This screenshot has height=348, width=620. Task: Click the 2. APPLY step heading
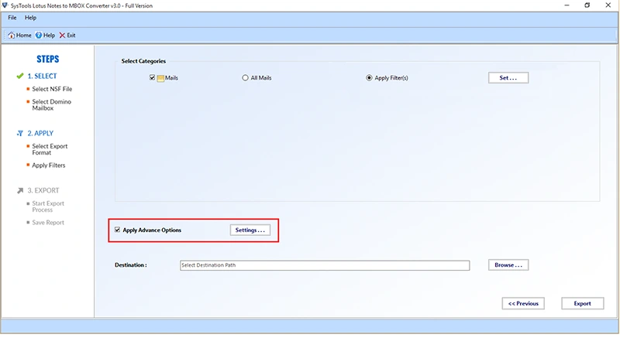(x=40, y=133)
